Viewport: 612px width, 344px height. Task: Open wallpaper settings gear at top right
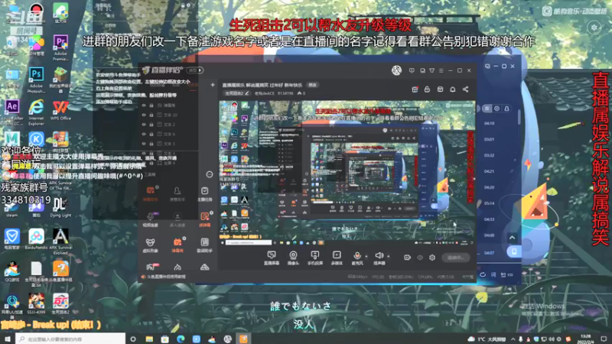[x=594, y=28]
